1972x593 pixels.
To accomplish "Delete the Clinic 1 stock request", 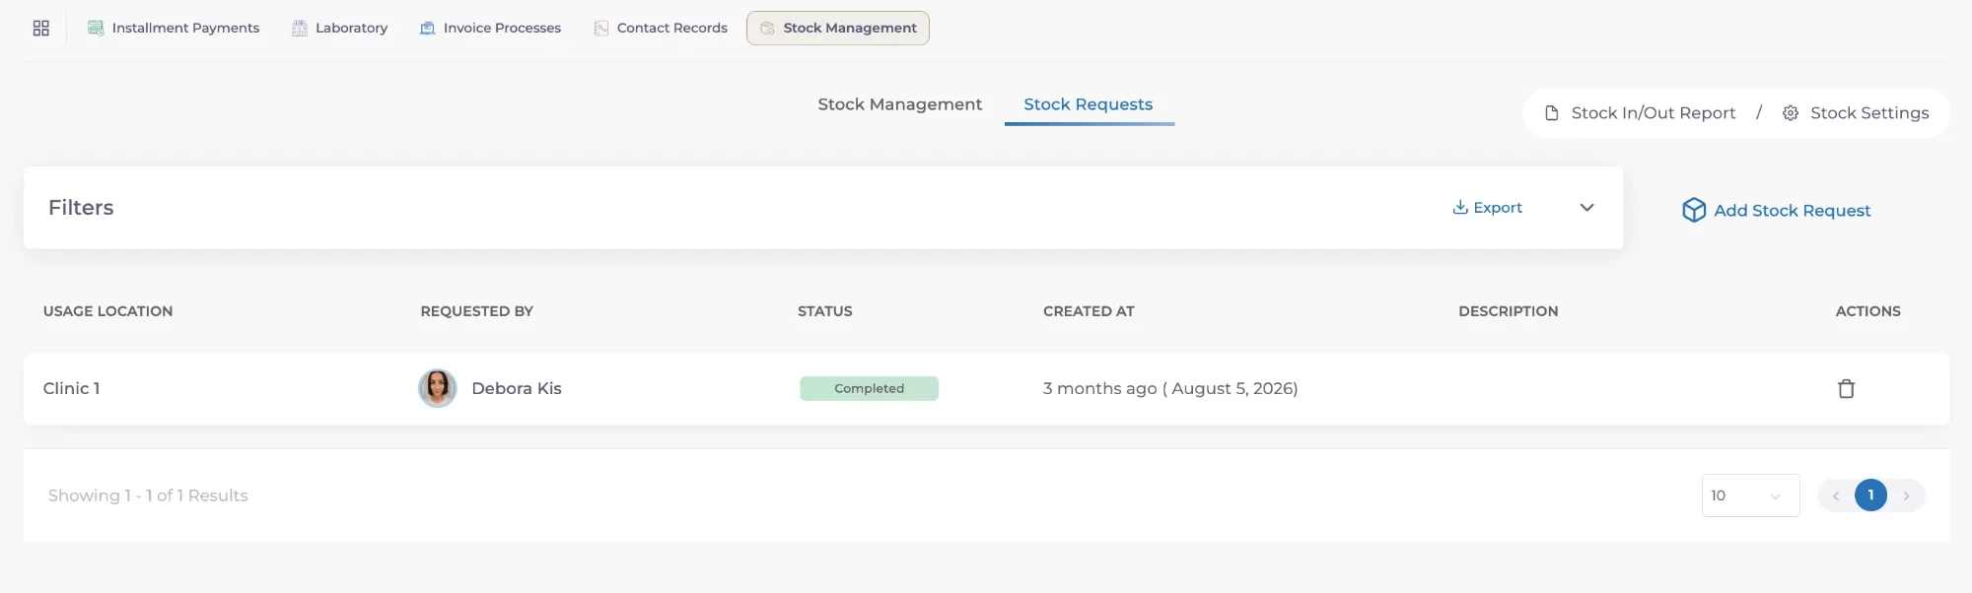I will (1846, 389).
